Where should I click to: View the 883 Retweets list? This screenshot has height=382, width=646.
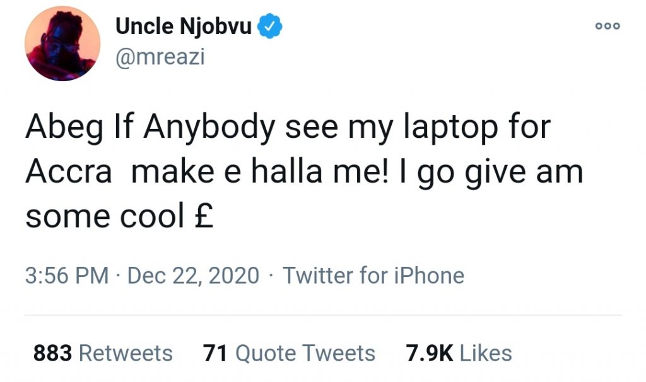[102, 353]
